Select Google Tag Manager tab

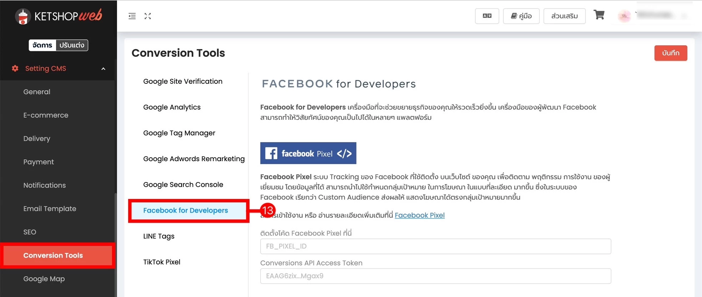point(179,133)
